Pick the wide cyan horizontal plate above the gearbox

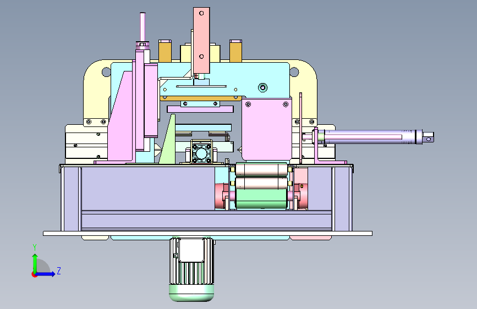coord(203,127)
